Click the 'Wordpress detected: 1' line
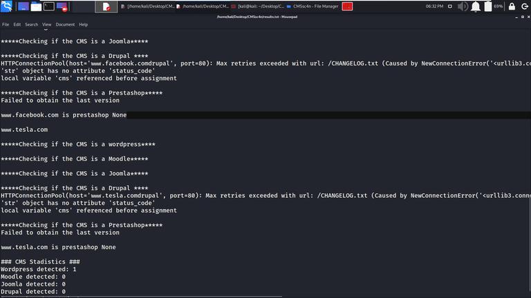 point(39,269)
